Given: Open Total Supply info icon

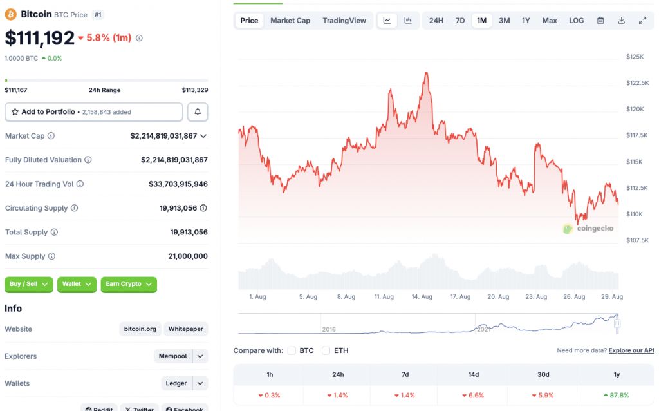Looking at the screenshot, I should tap(54, 232).
